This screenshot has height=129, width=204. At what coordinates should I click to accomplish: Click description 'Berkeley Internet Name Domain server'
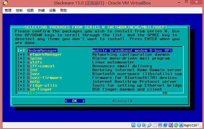pyautogui.click(x=137, y=70)
